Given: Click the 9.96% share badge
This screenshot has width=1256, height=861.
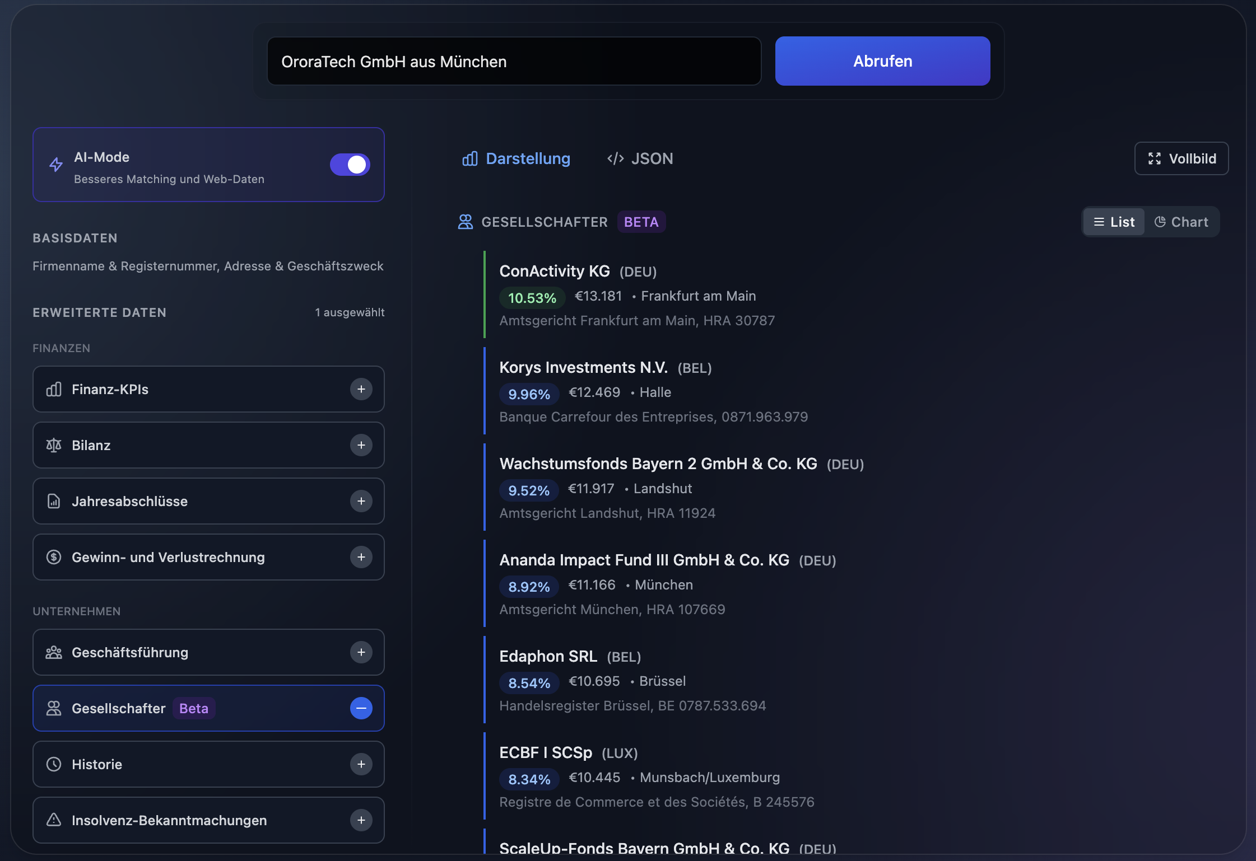Looking at the screenshot, I should (529, 394).
